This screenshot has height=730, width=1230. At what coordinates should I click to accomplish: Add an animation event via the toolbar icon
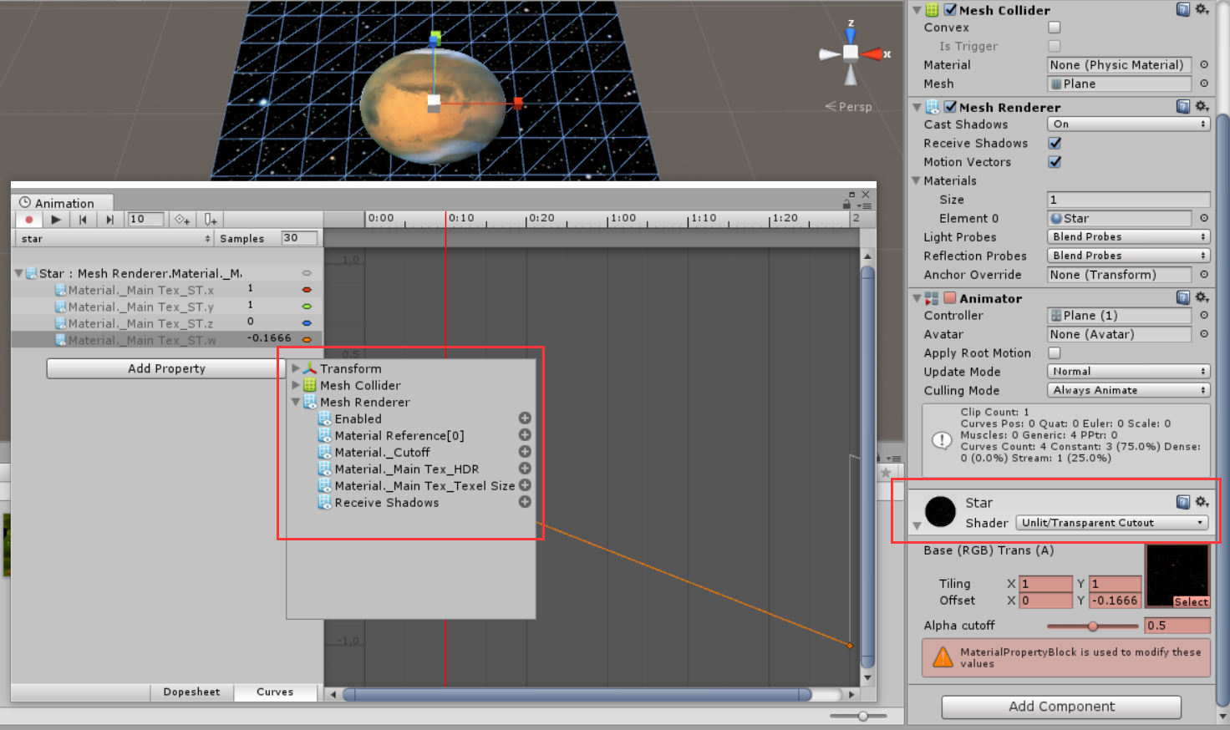tap(209, 219)
